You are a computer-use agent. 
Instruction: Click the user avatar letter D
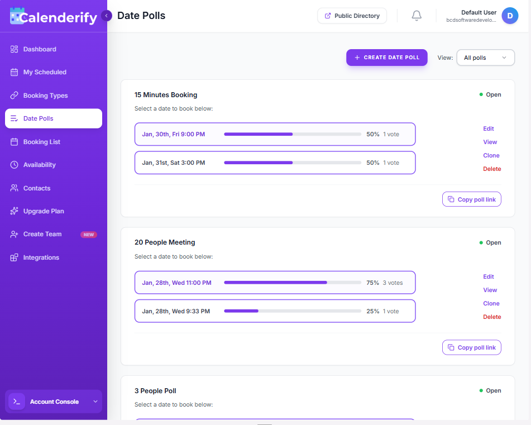click(510, 16)
